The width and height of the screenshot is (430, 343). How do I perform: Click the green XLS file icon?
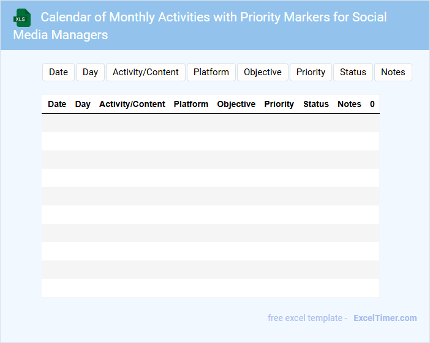tap(22, 18)
